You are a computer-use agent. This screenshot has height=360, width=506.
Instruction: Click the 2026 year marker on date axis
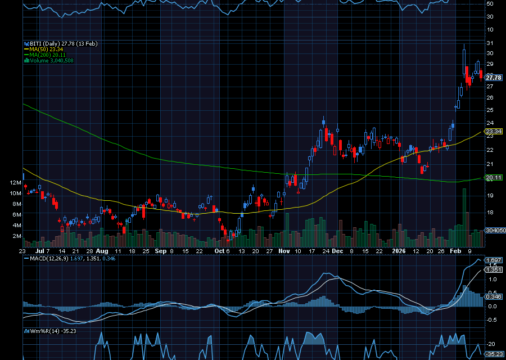click(x=400, y=251)
